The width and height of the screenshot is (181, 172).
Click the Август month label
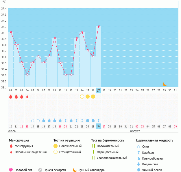pos(135,131)
